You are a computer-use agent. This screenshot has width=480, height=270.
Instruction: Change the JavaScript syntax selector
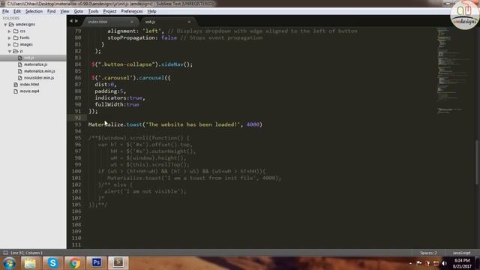[x=461, y=253]
